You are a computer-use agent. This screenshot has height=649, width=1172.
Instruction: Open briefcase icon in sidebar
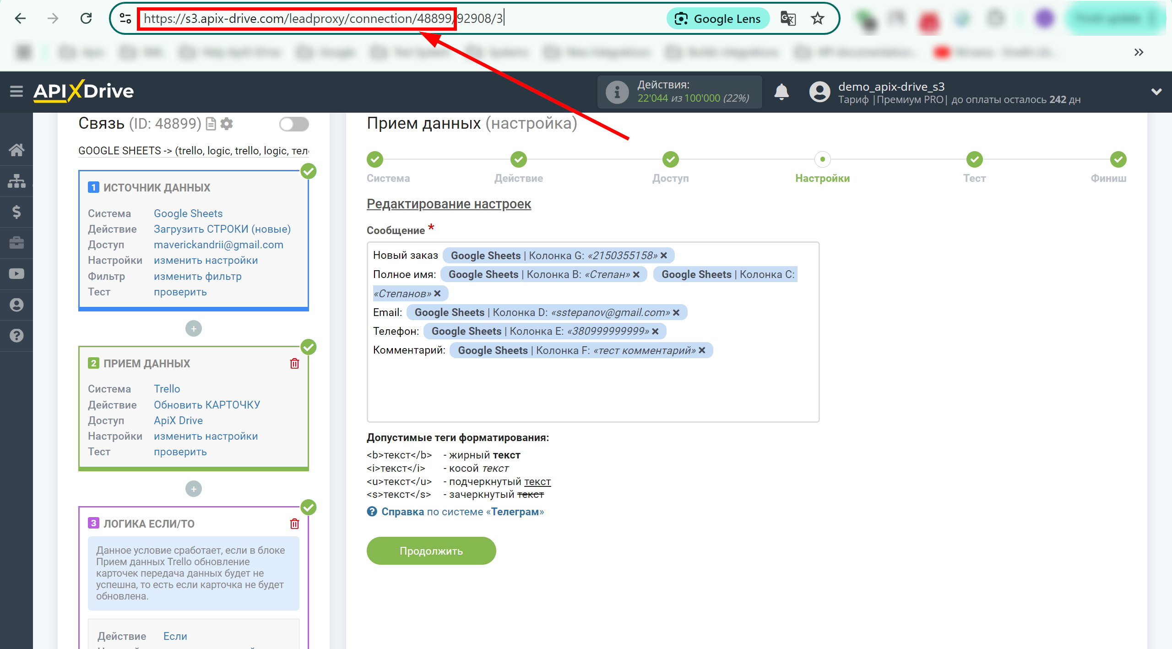tap(16, 243)
